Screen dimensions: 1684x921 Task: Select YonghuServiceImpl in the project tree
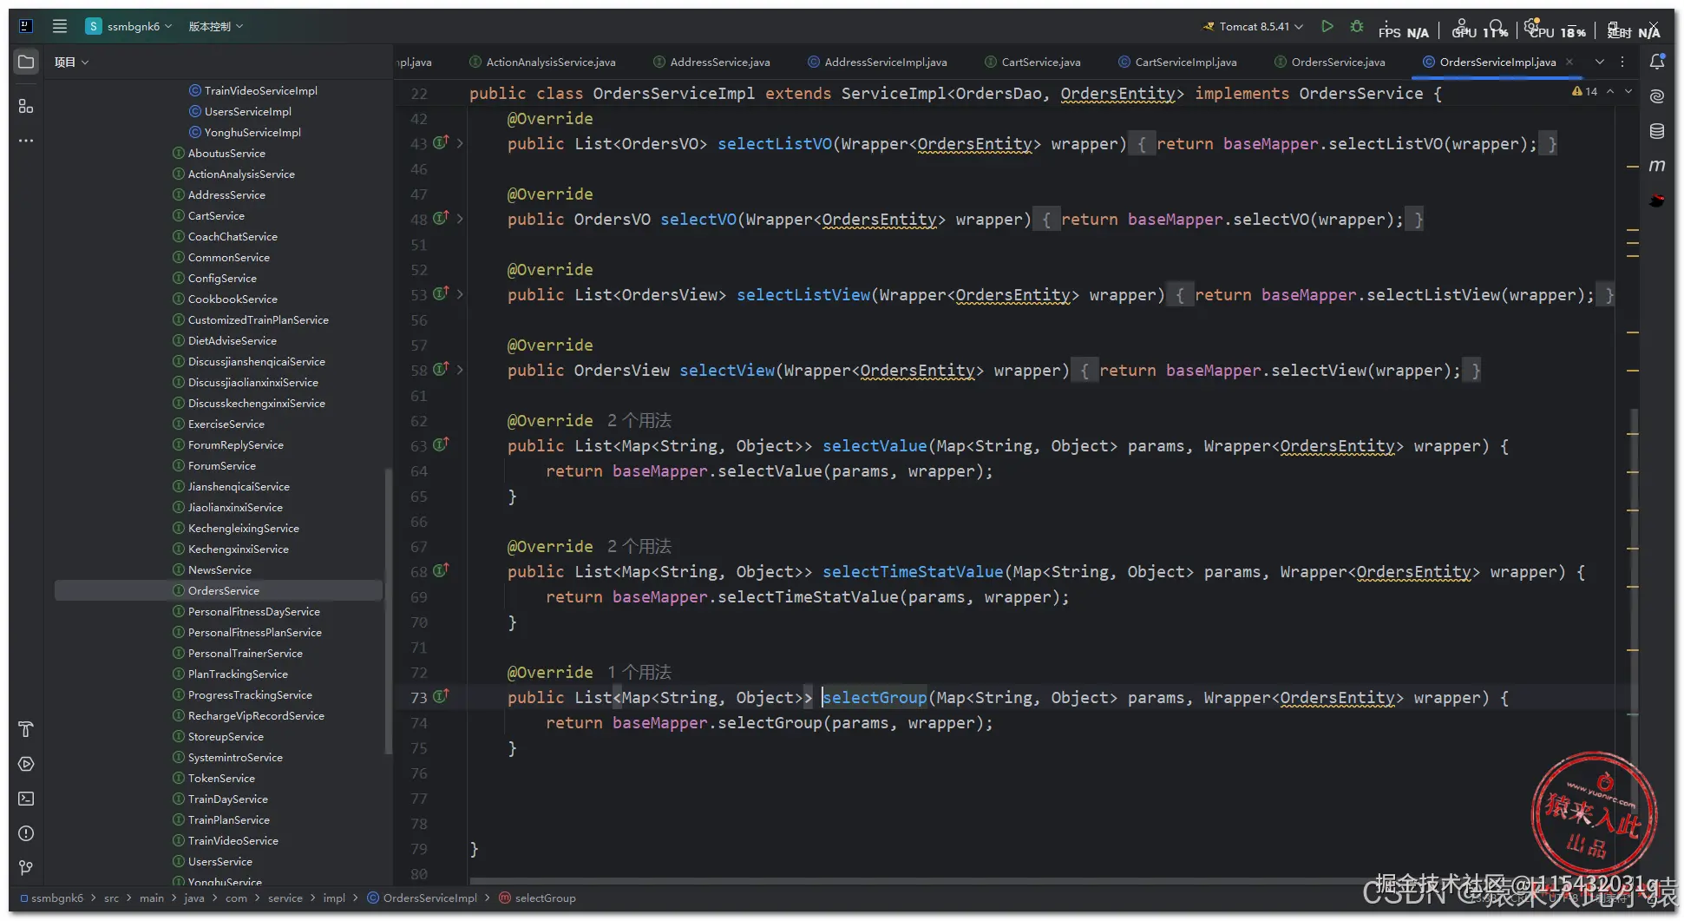tap(246, 132)
